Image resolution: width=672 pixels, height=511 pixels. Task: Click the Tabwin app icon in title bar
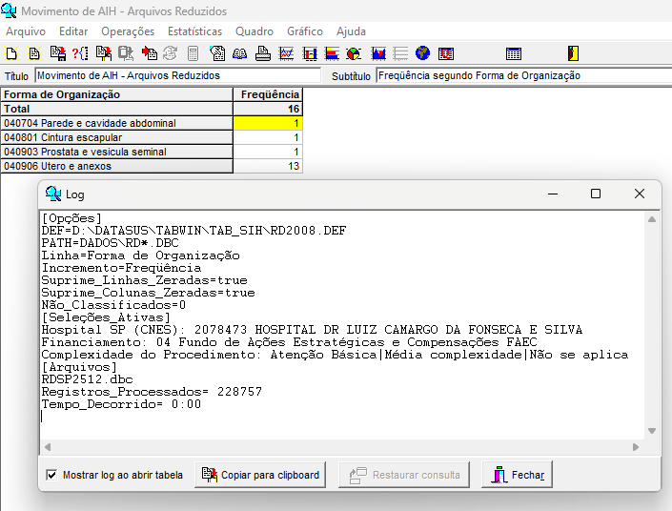(x=9, y=10)
